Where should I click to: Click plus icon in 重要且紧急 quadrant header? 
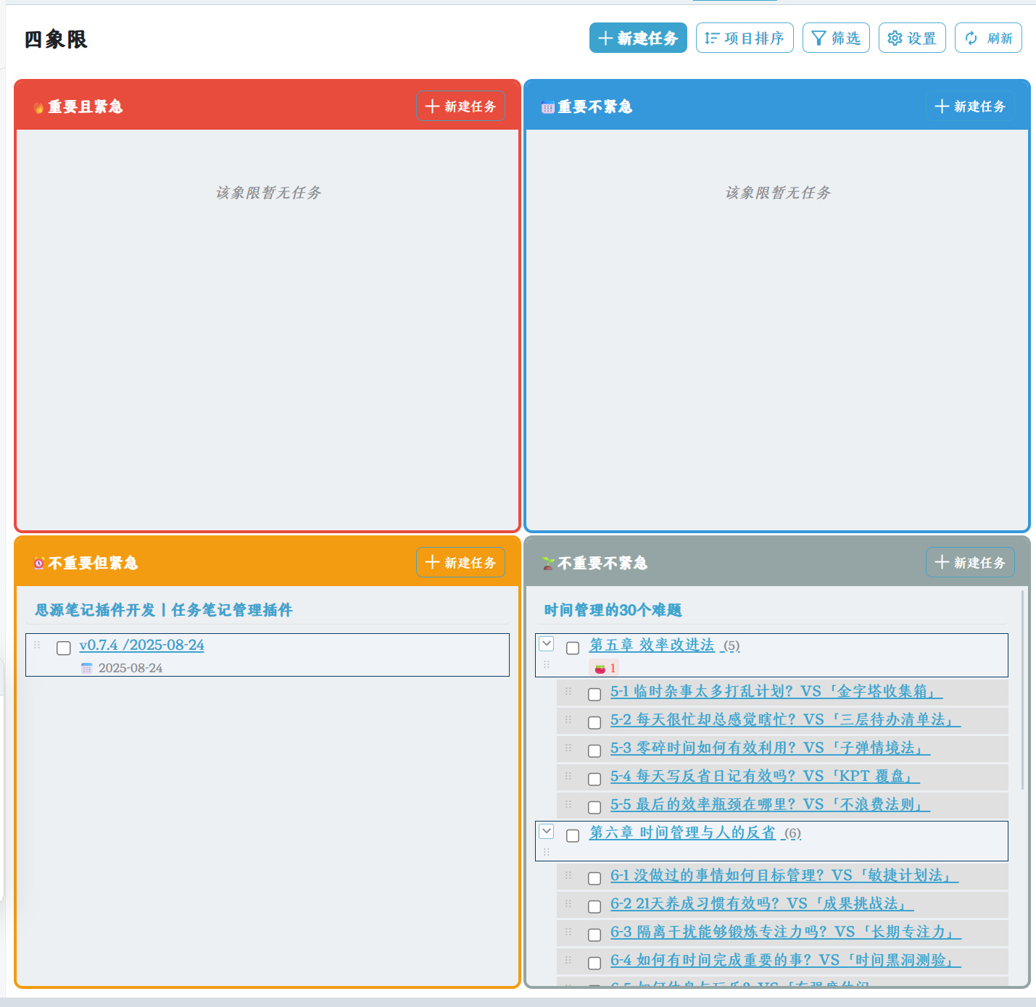[433, 106]
